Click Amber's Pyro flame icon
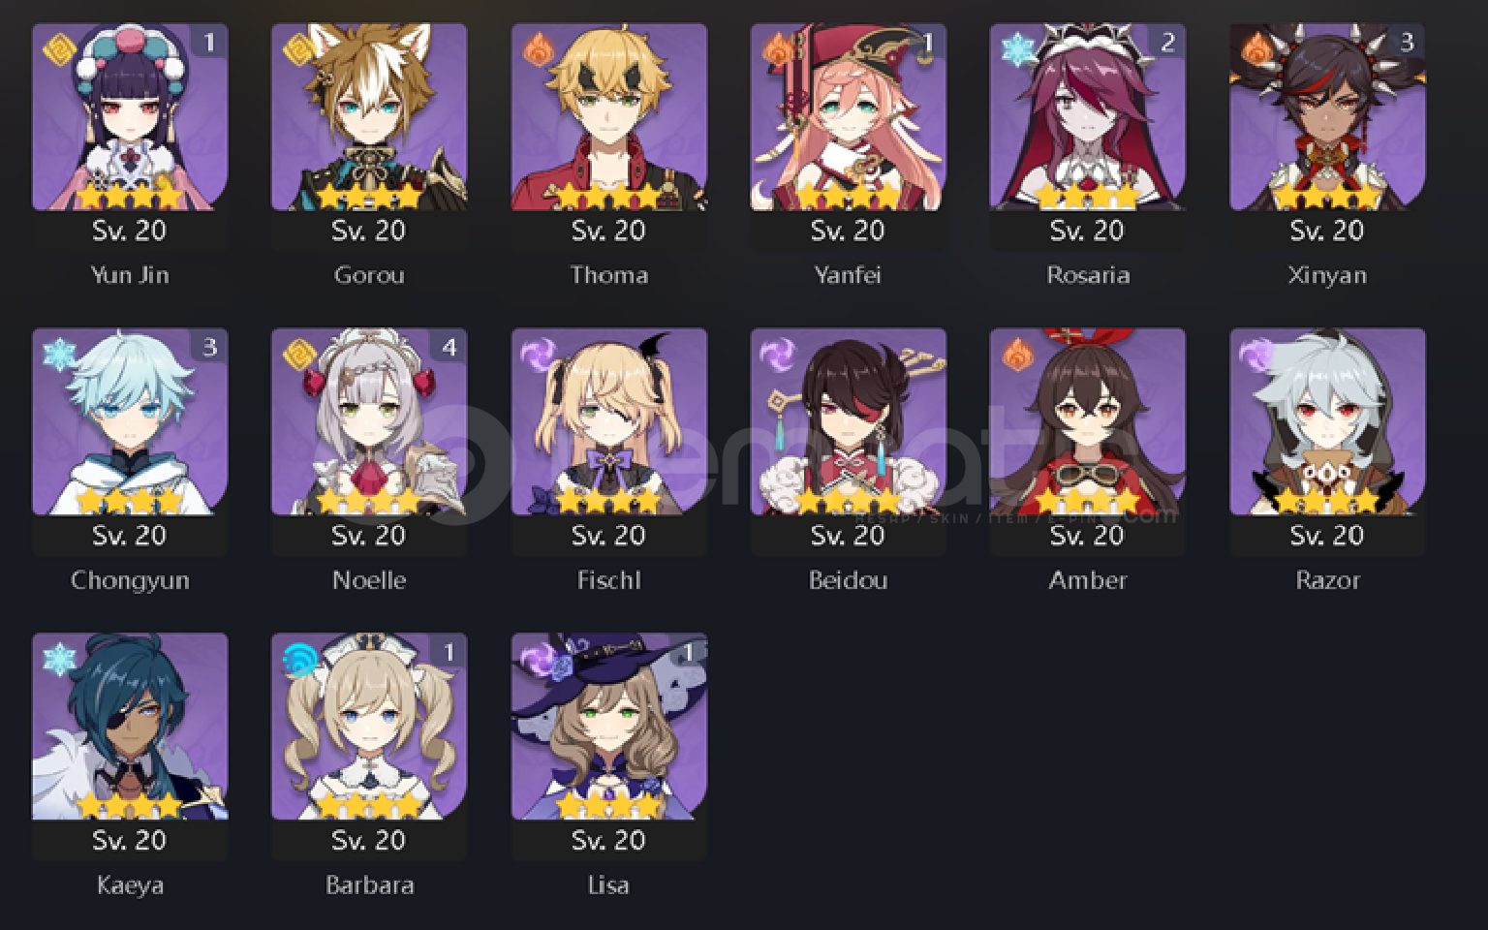Image resolution: width=1488 pixels, height=930 pixels. click(x=1017, y=353)
